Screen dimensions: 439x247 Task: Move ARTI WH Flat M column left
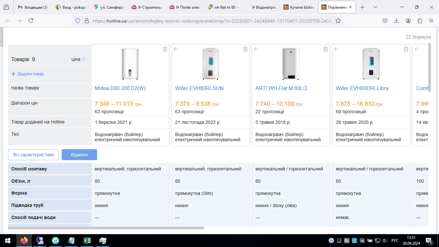tap(256, 49)
